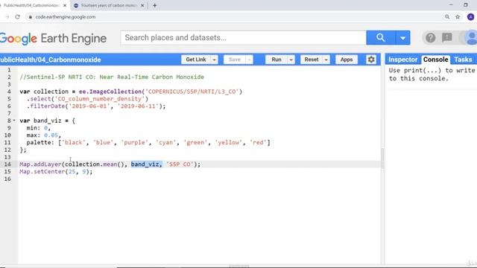The image size is (477, 268).
Task: Close the Fourteen years of carbon tab
Action: [142, 5]
